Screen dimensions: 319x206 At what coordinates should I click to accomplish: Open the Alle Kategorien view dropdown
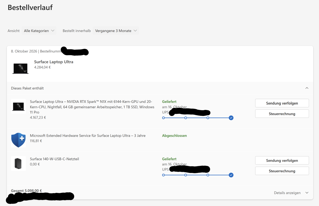(x=39, y=31)
